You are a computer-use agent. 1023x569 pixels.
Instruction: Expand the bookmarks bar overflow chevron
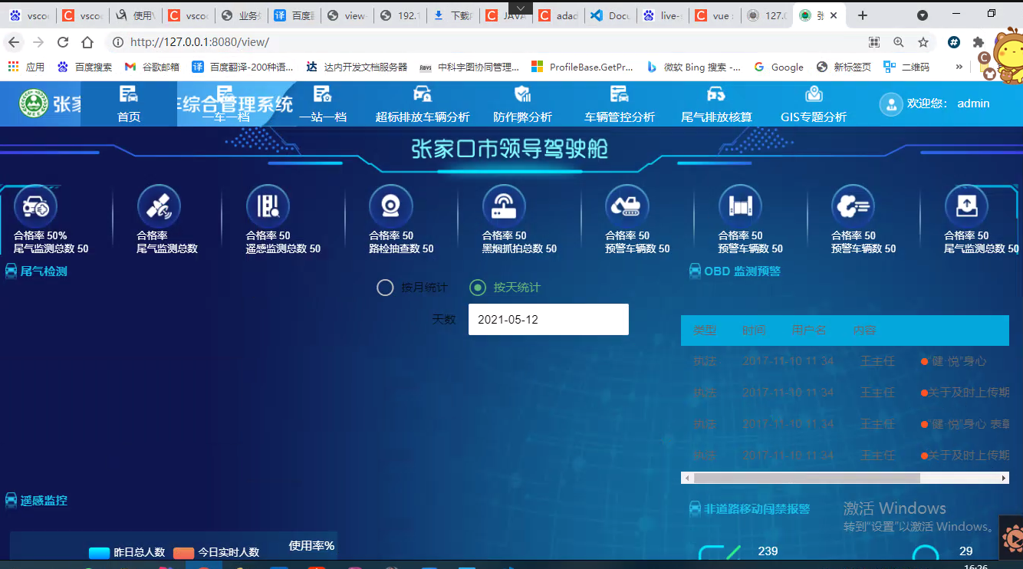pyautogui.click(x=958, y=67)
